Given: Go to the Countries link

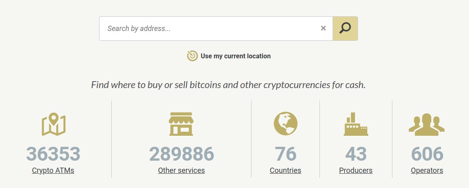Looking at the screenshot, I should [x=285, y=170].
